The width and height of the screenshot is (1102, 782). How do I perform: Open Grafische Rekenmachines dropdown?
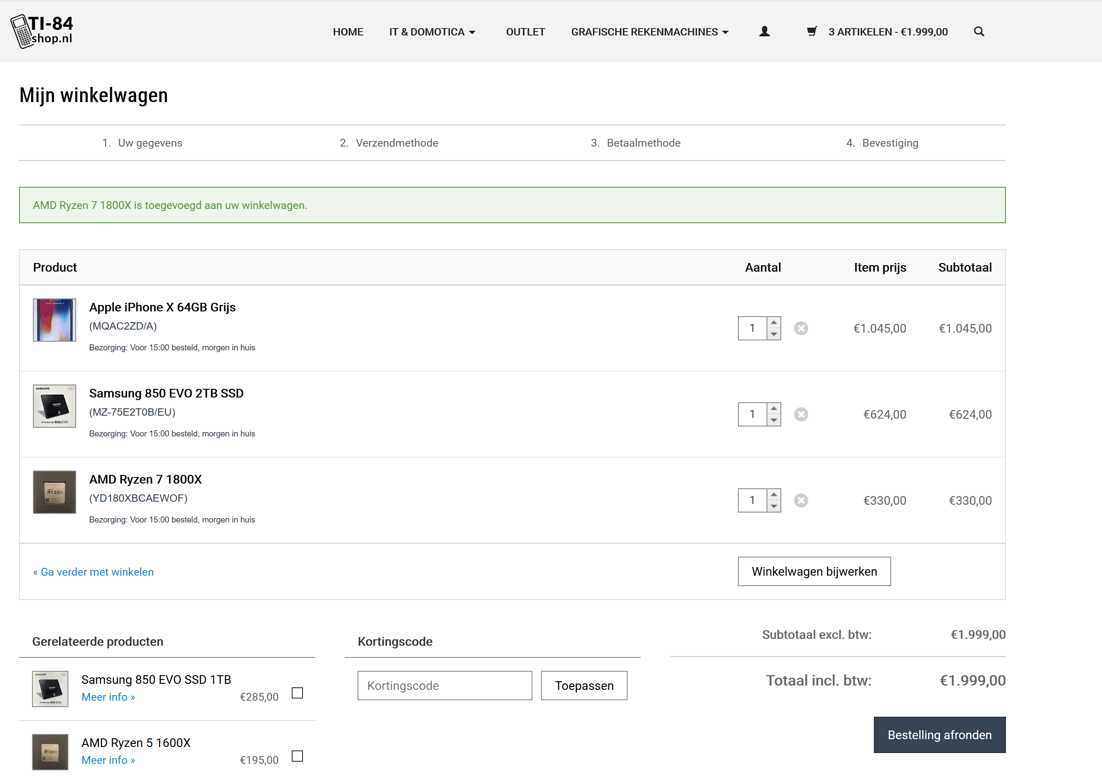pos(649,32)
